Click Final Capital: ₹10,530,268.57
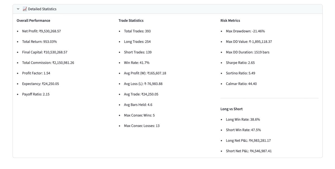The image size is (335, 169). tap(45, 52)
